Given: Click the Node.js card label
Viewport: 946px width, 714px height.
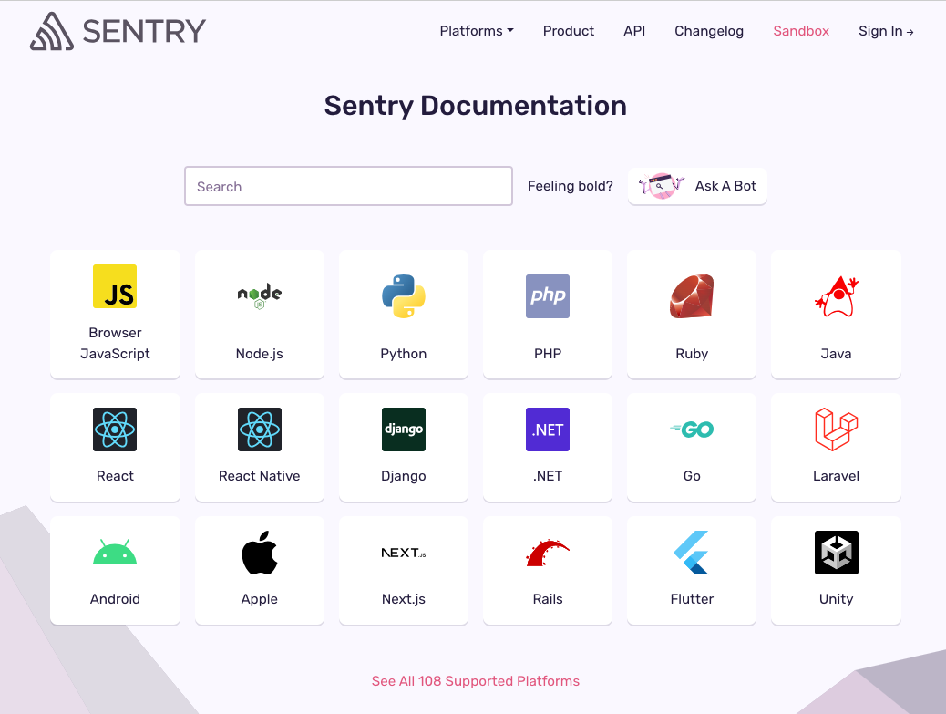Looking at the screenshot, I should 260,354.
